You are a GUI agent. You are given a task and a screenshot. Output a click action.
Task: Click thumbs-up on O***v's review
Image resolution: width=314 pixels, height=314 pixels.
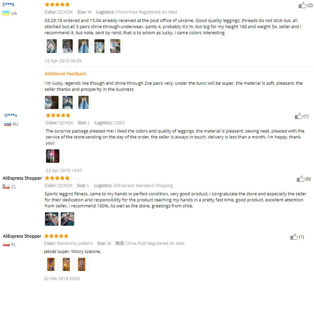(298, 116)
